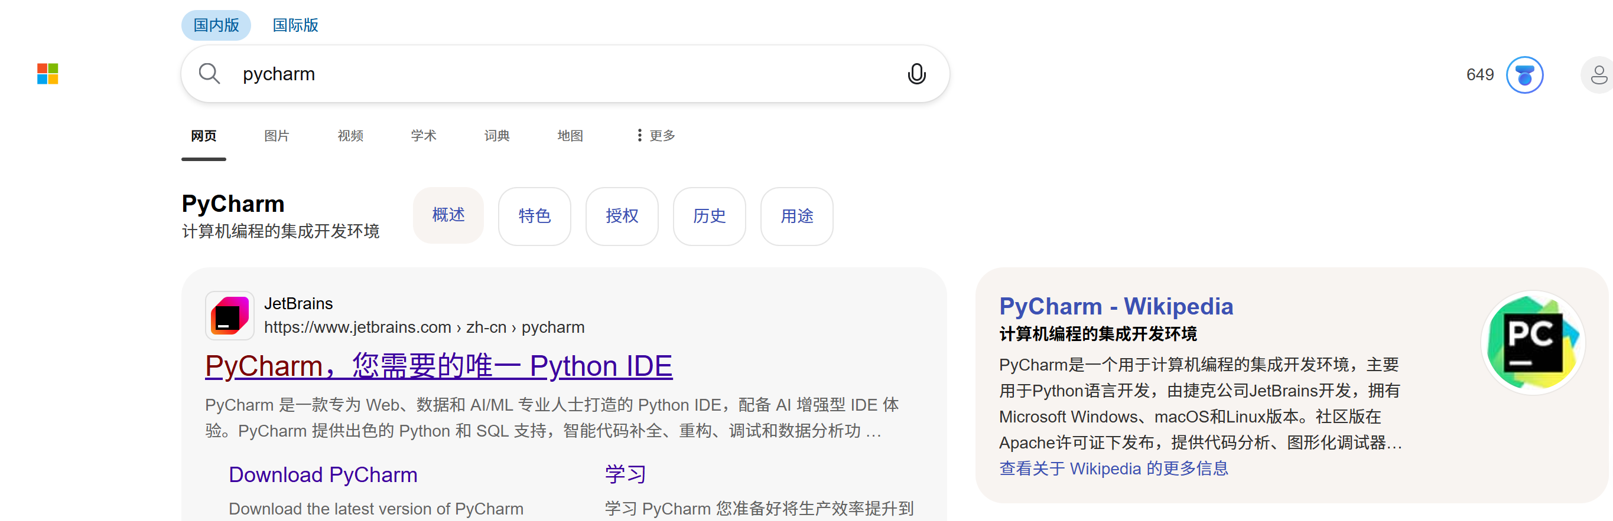Click the PyCharm heading title
The width and height of the screenshot is (1613, 521).
pyautogui.click(x=233, y=204)
